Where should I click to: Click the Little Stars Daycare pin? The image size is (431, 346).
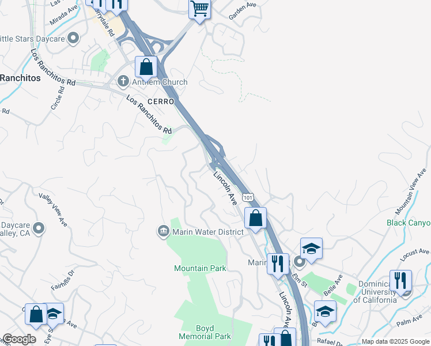click(x=73, y=39)
